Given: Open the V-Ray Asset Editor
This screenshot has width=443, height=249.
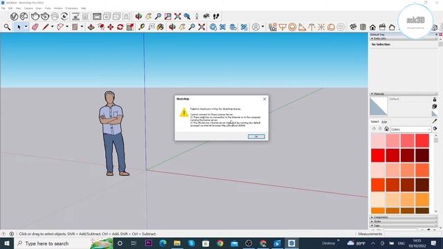Looking at the screenshot, I should pyautogui.click(x=14, y=17).
